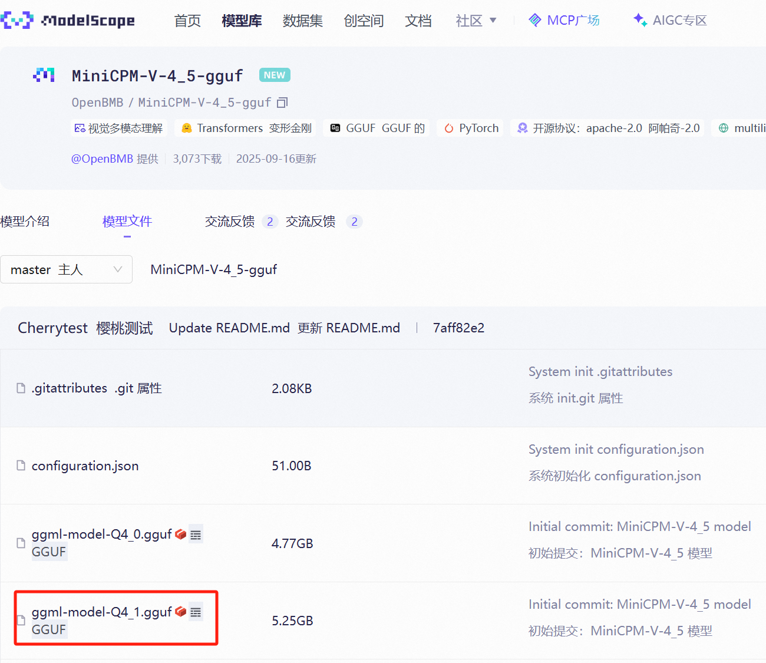Click the file icon of ggml-model-Q4_0.gguf
The image size is (766, 663).
[x=21, y=543]
